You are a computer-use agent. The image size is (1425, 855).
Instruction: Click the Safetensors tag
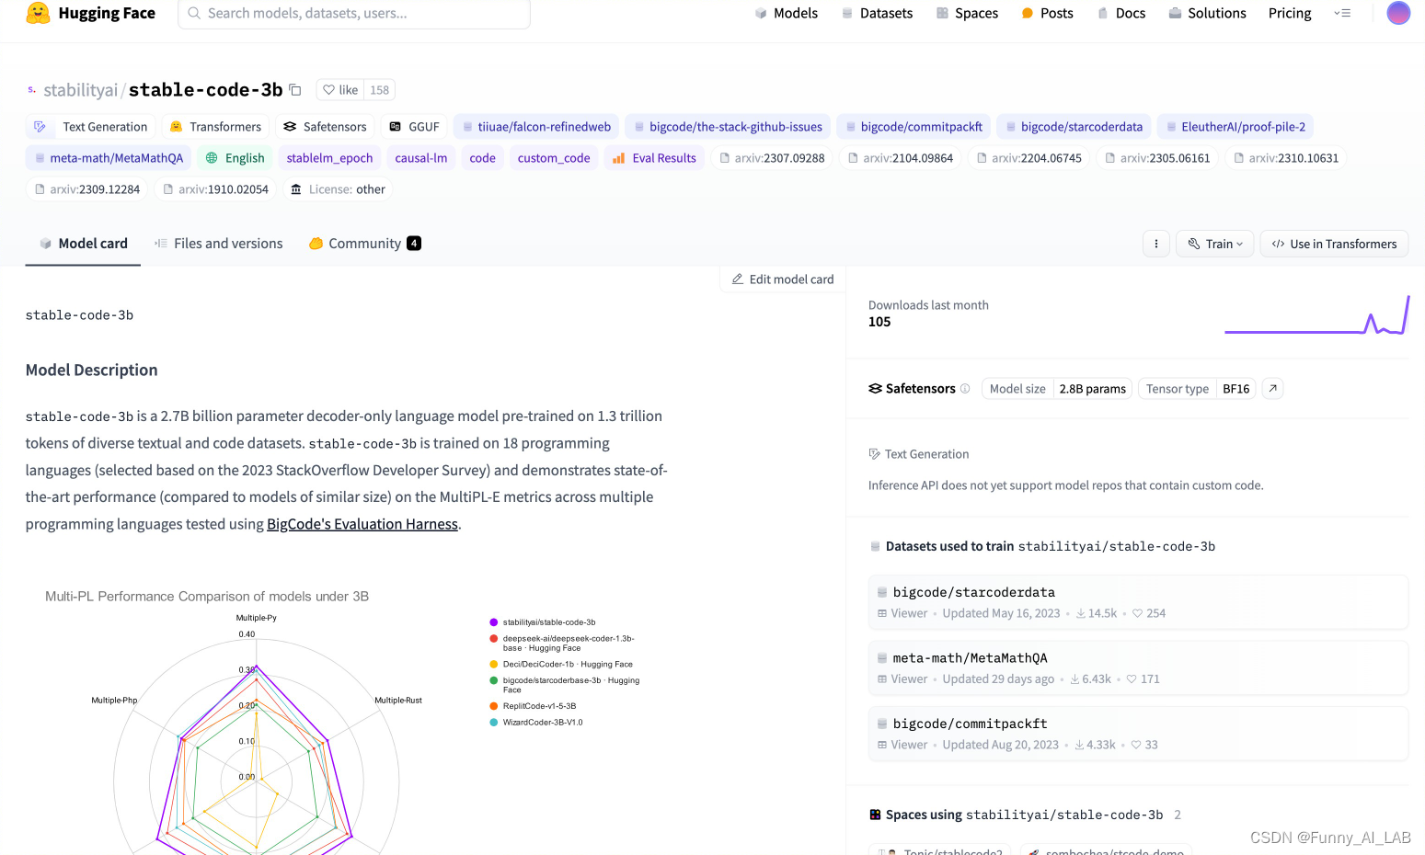(x=325, y=127)
